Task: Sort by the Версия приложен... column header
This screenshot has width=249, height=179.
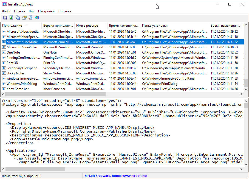Action: 58,26
